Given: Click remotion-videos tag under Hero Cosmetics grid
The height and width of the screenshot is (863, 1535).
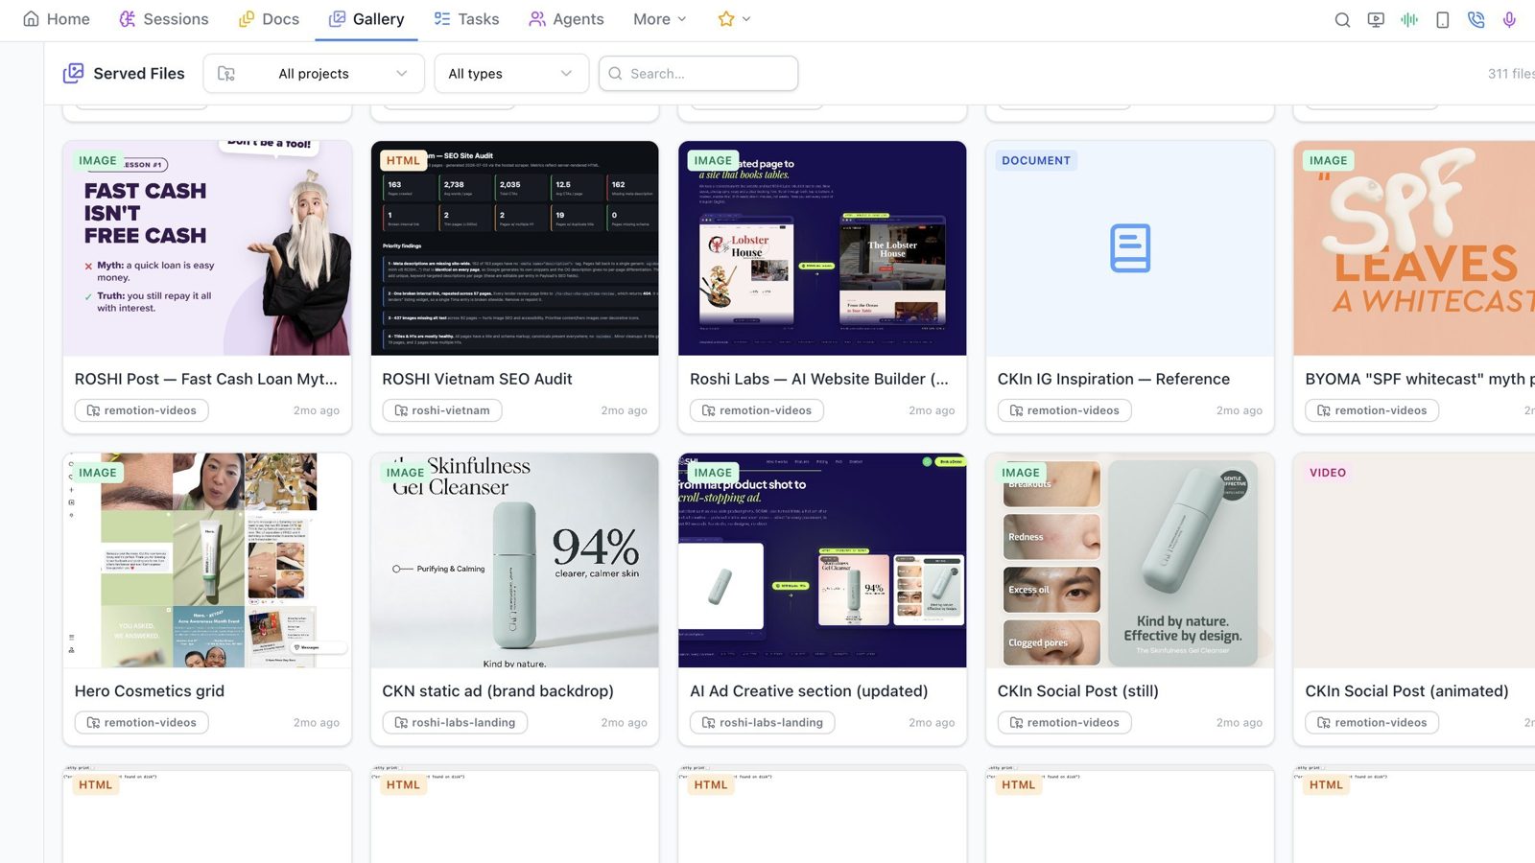Looking at the screenshot, I should coord(142,722).
